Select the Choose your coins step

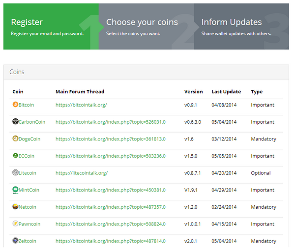pos(146,27)
